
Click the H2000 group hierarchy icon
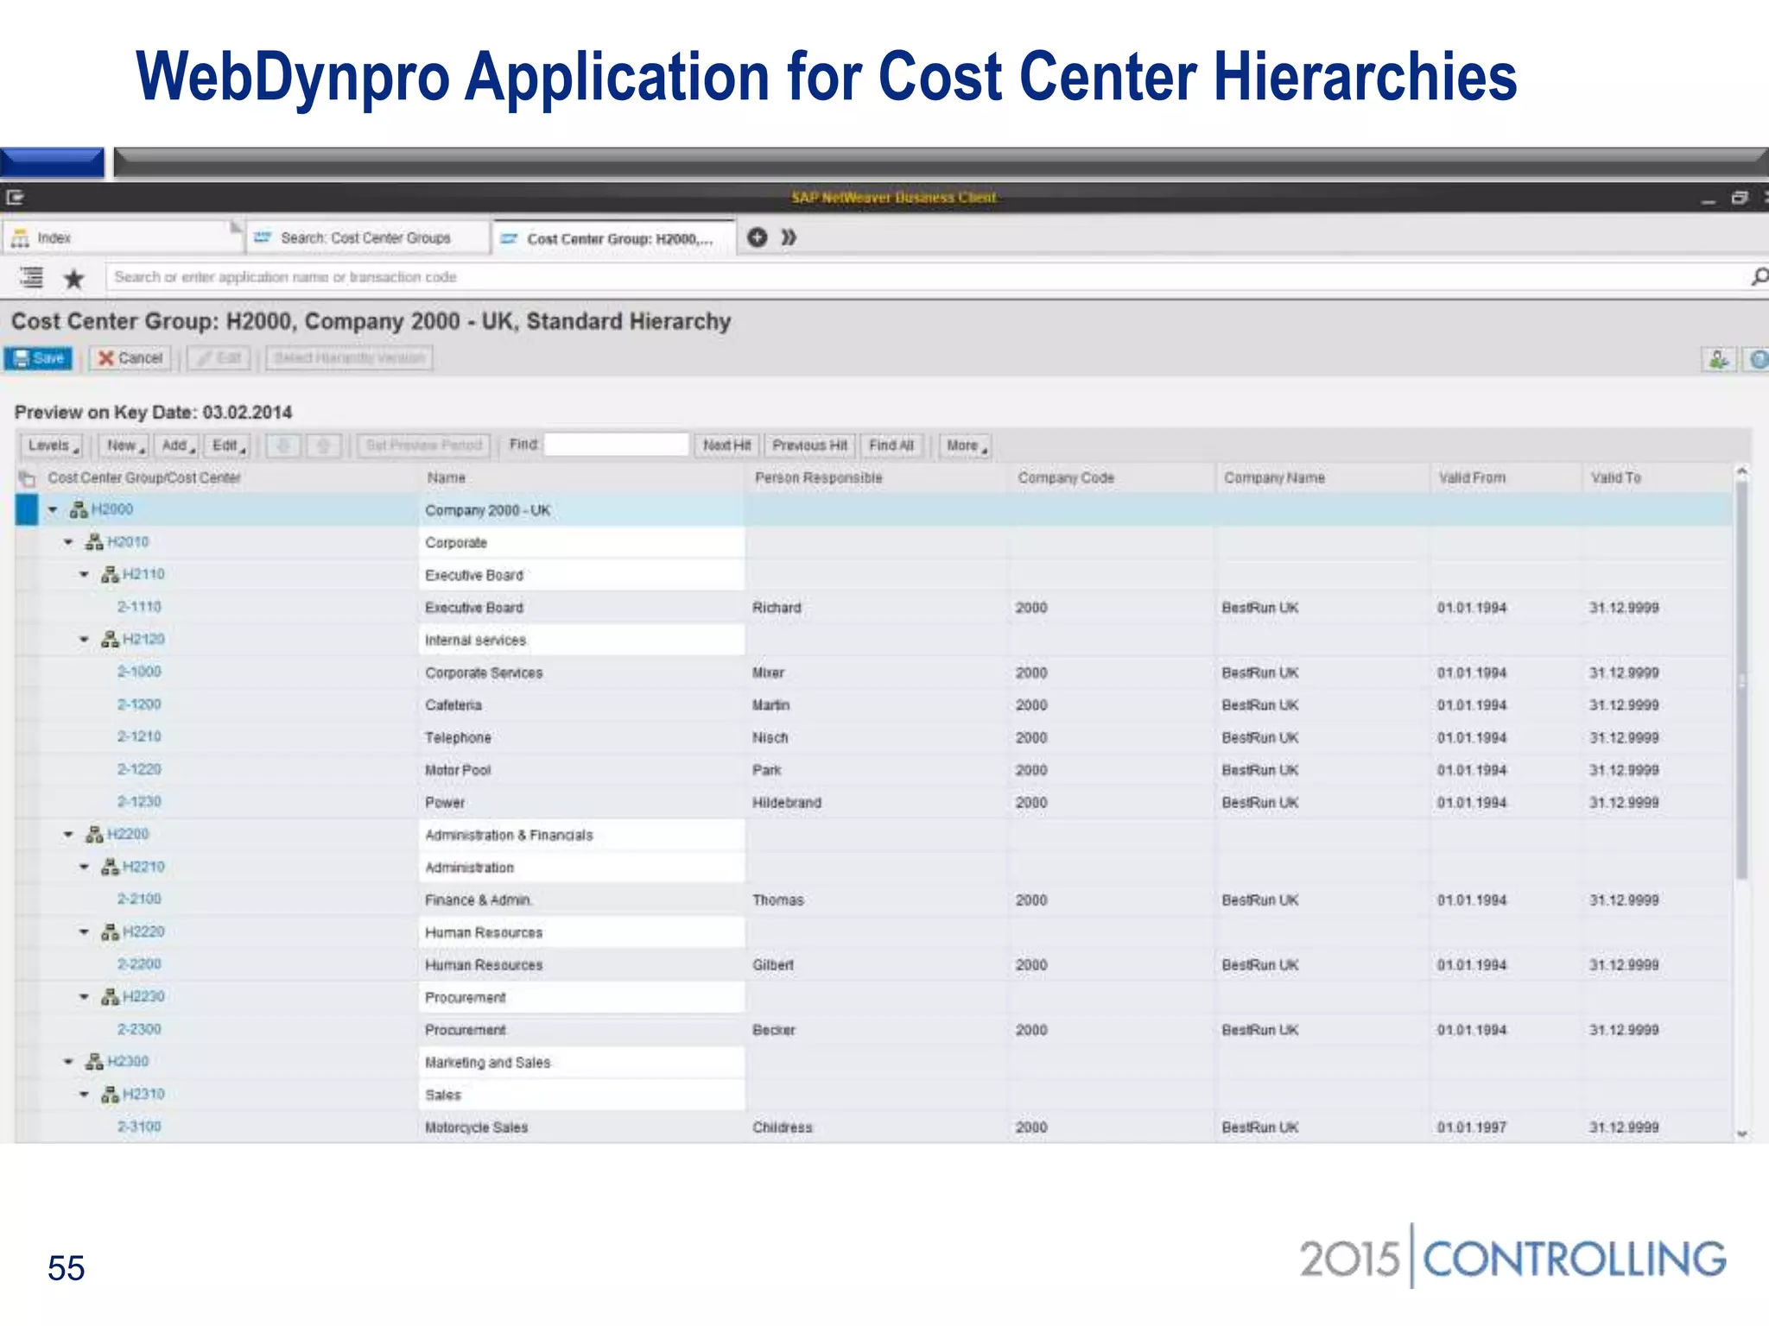[x=79, y=510]
